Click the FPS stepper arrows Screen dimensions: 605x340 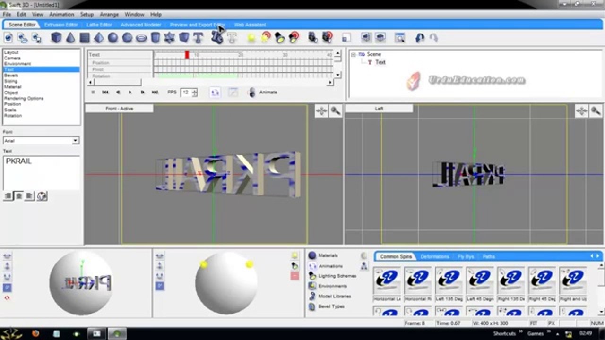pyautogui.click(x=195, y=92)
